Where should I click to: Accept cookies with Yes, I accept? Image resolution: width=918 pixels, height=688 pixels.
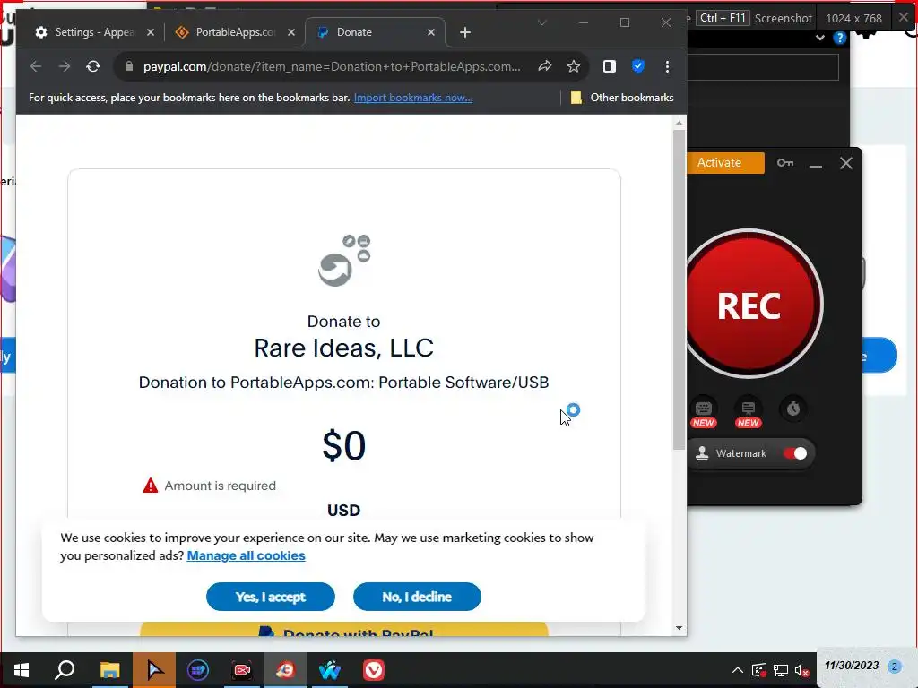[271, 597]
